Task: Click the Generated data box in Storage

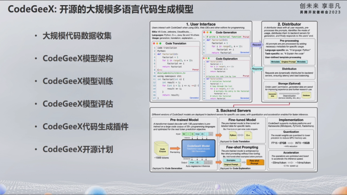Action: click(x=272, y=95)
